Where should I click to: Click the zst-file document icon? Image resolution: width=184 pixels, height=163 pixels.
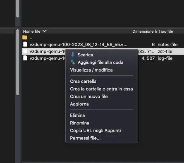pos(25,51)
